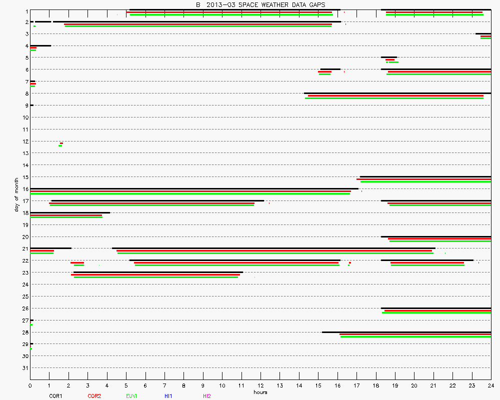This screenshot has height=400, width=500.
Task: Select the black COR1 bar on day 4
Action: click(40, 45)
